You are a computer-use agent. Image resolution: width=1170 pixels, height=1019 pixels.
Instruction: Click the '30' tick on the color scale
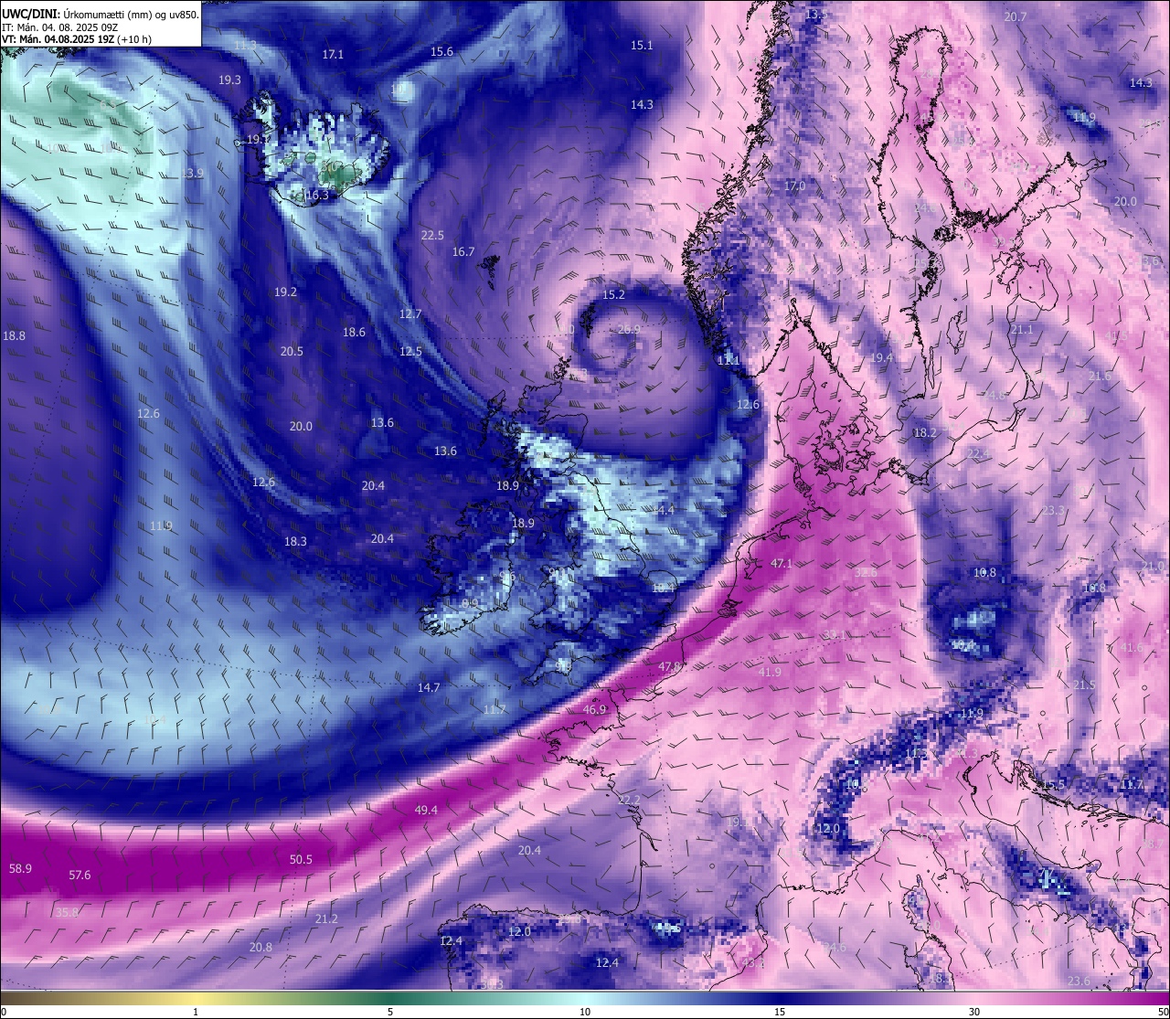tap(974, 1012)
